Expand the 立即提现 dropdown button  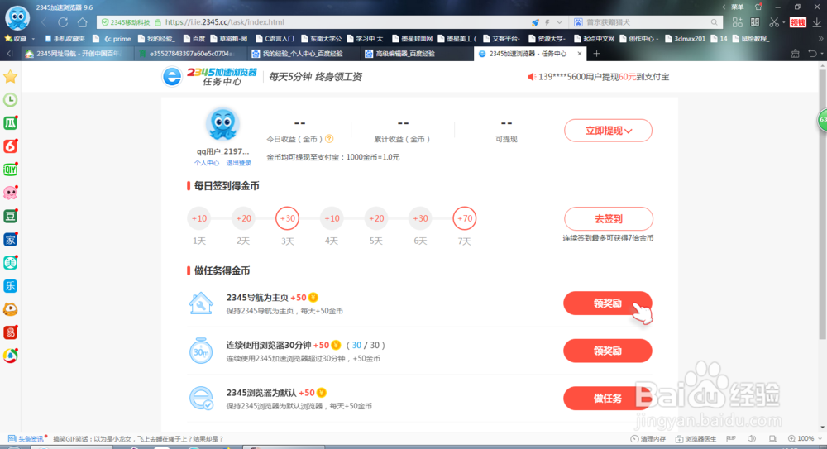(x=608, y=131)
